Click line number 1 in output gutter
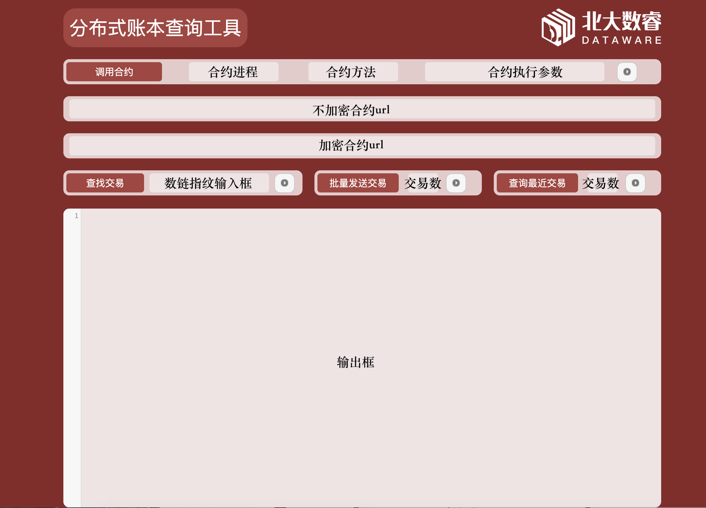 76,216
